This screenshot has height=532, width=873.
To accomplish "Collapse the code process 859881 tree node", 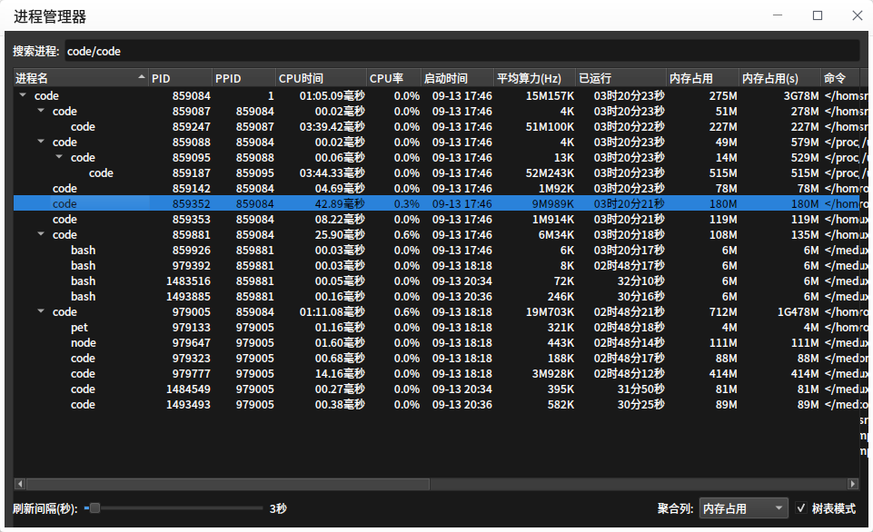I will point(41,234).
